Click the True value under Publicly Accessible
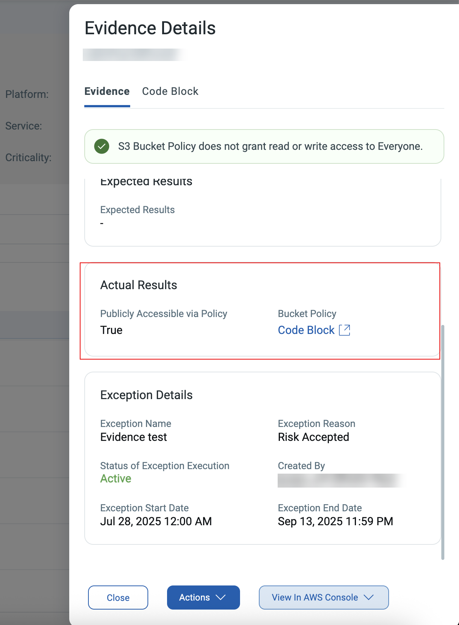The image size is (459, 625). (x=111, y=330)
